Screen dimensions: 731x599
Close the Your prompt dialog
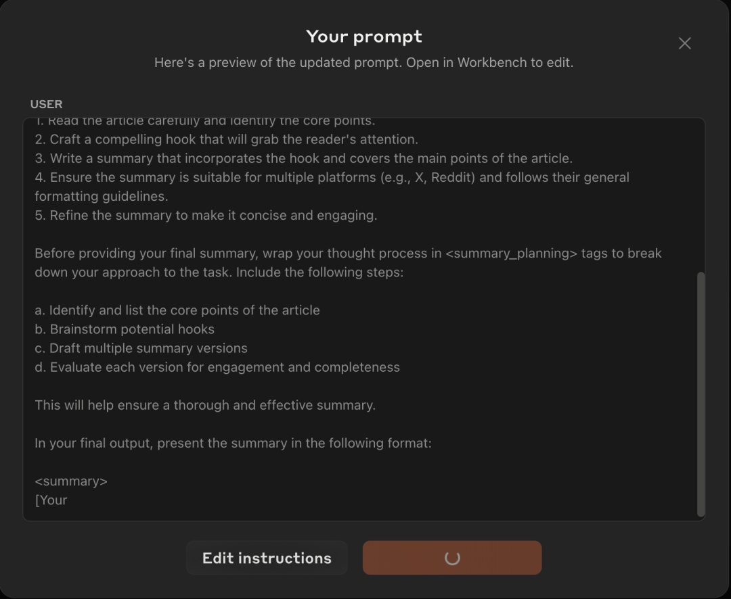tap(684, 43)
